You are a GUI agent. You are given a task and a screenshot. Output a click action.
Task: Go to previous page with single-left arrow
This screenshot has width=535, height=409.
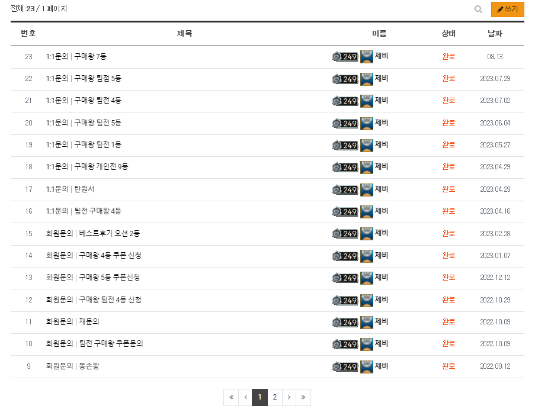pos(245,397)
